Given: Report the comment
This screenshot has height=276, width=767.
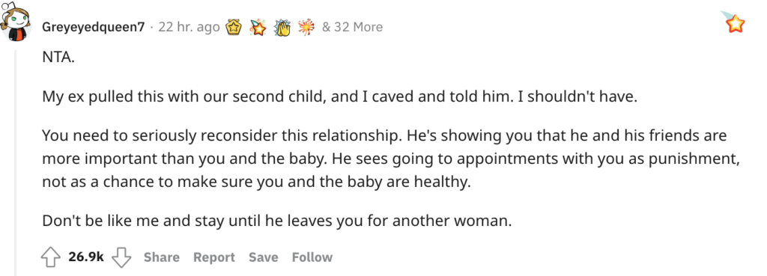Looking at the screenshot, I should pyautogui.click(x=213, y=257).
